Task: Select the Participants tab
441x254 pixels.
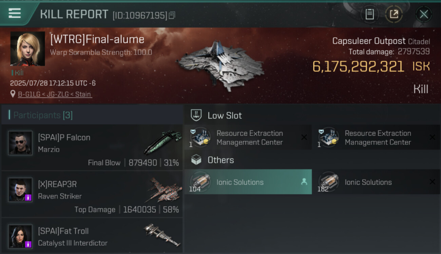Action: (x=43, y=115)
